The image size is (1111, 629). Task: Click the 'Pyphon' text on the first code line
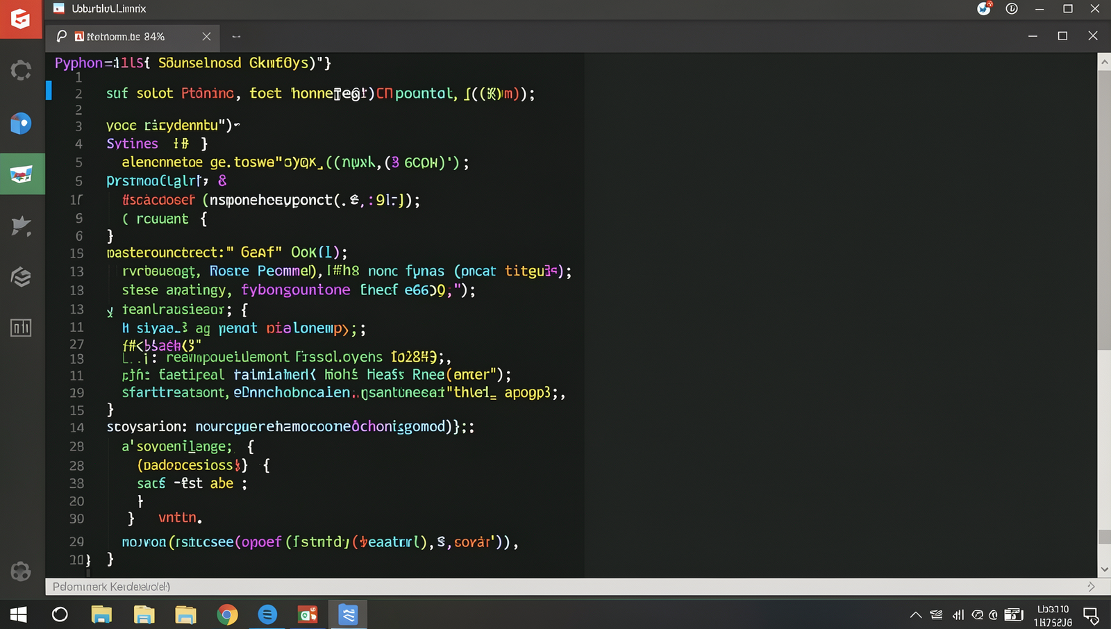point(78,63)
